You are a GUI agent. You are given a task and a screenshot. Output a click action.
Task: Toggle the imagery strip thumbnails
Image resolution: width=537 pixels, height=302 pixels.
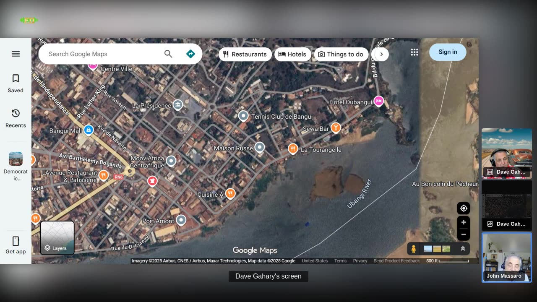click(x=437, y=249)
